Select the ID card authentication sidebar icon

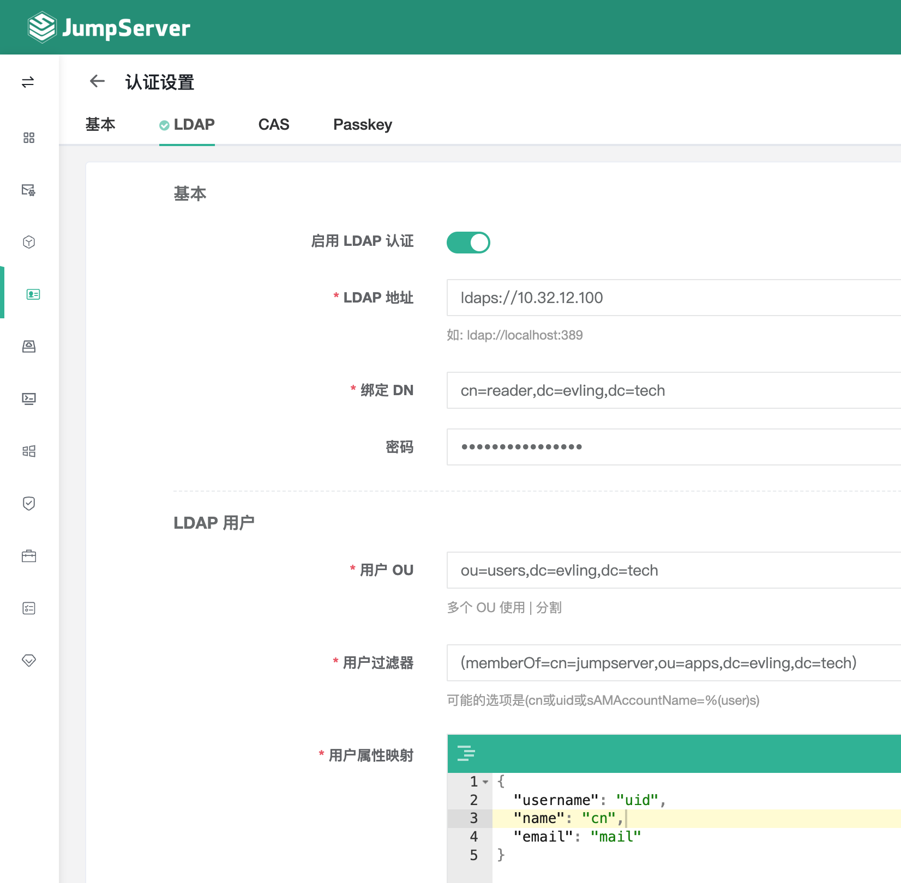click(33, 294)
